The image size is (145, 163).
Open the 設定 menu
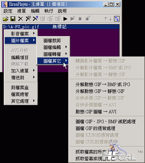click(8, 11)
